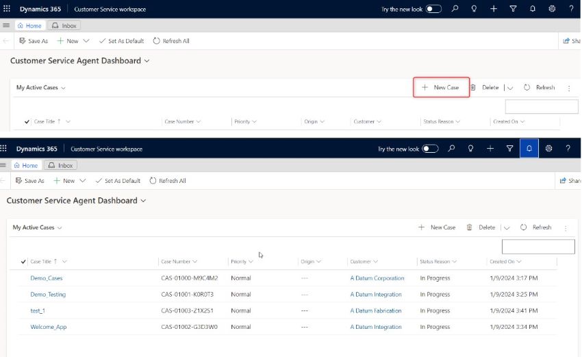Expand dashboard selector chevron in lower window
Screen dimensions: 582x357
[x=143, y=201]
